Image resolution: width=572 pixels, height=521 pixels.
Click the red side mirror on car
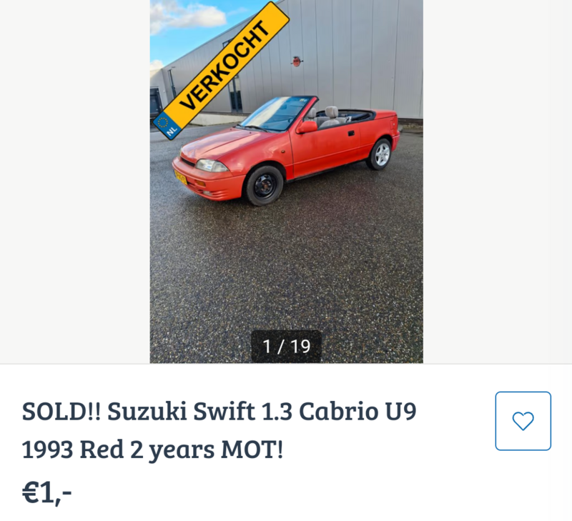click(x=307, y=127)
